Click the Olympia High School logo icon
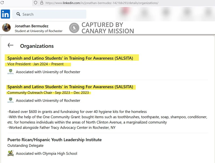215x163 pixels. [10, 153]
